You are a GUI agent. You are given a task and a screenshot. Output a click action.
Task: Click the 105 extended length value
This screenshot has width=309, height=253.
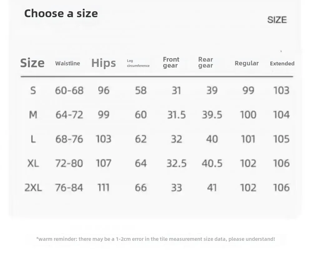282,139
